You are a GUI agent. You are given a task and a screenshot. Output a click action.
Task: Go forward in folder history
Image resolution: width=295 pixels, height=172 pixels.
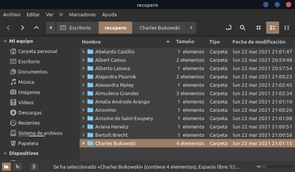tap(22, 28)
